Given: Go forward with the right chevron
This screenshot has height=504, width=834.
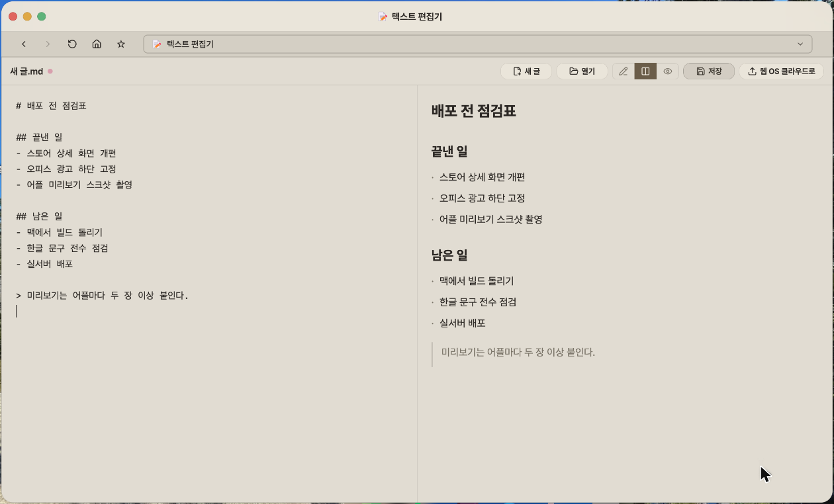Looking at the screenshot, I should tap(48, 44).
